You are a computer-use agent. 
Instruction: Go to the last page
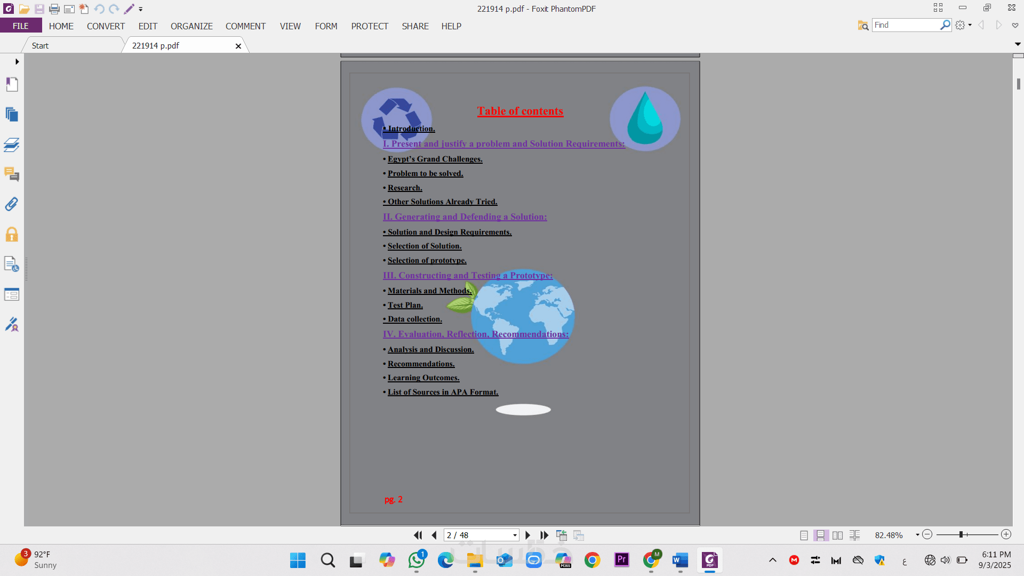coord(544,535)
